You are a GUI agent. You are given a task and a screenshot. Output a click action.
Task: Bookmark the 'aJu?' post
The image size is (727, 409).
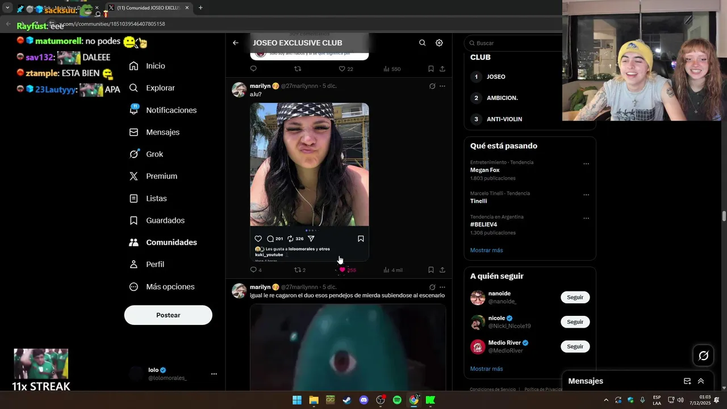(431, 270)
